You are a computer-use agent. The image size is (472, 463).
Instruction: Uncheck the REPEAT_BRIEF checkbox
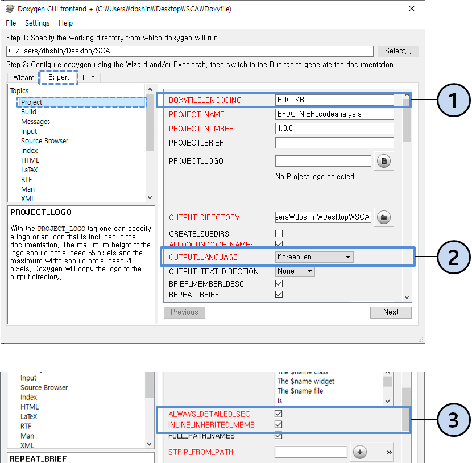click(279, 295)
